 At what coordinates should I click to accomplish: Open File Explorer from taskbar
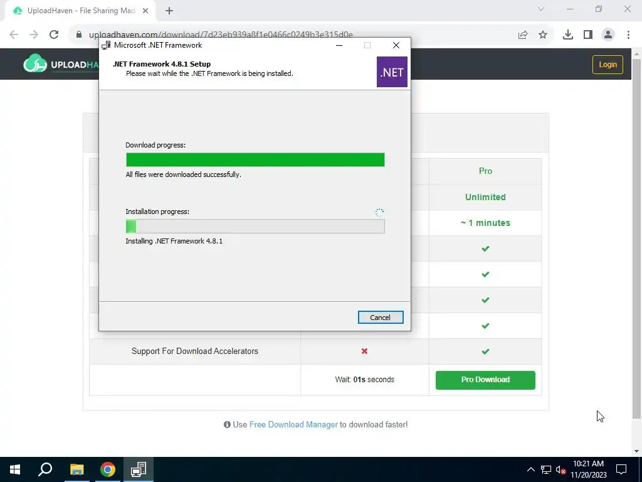tap(76, 469)
